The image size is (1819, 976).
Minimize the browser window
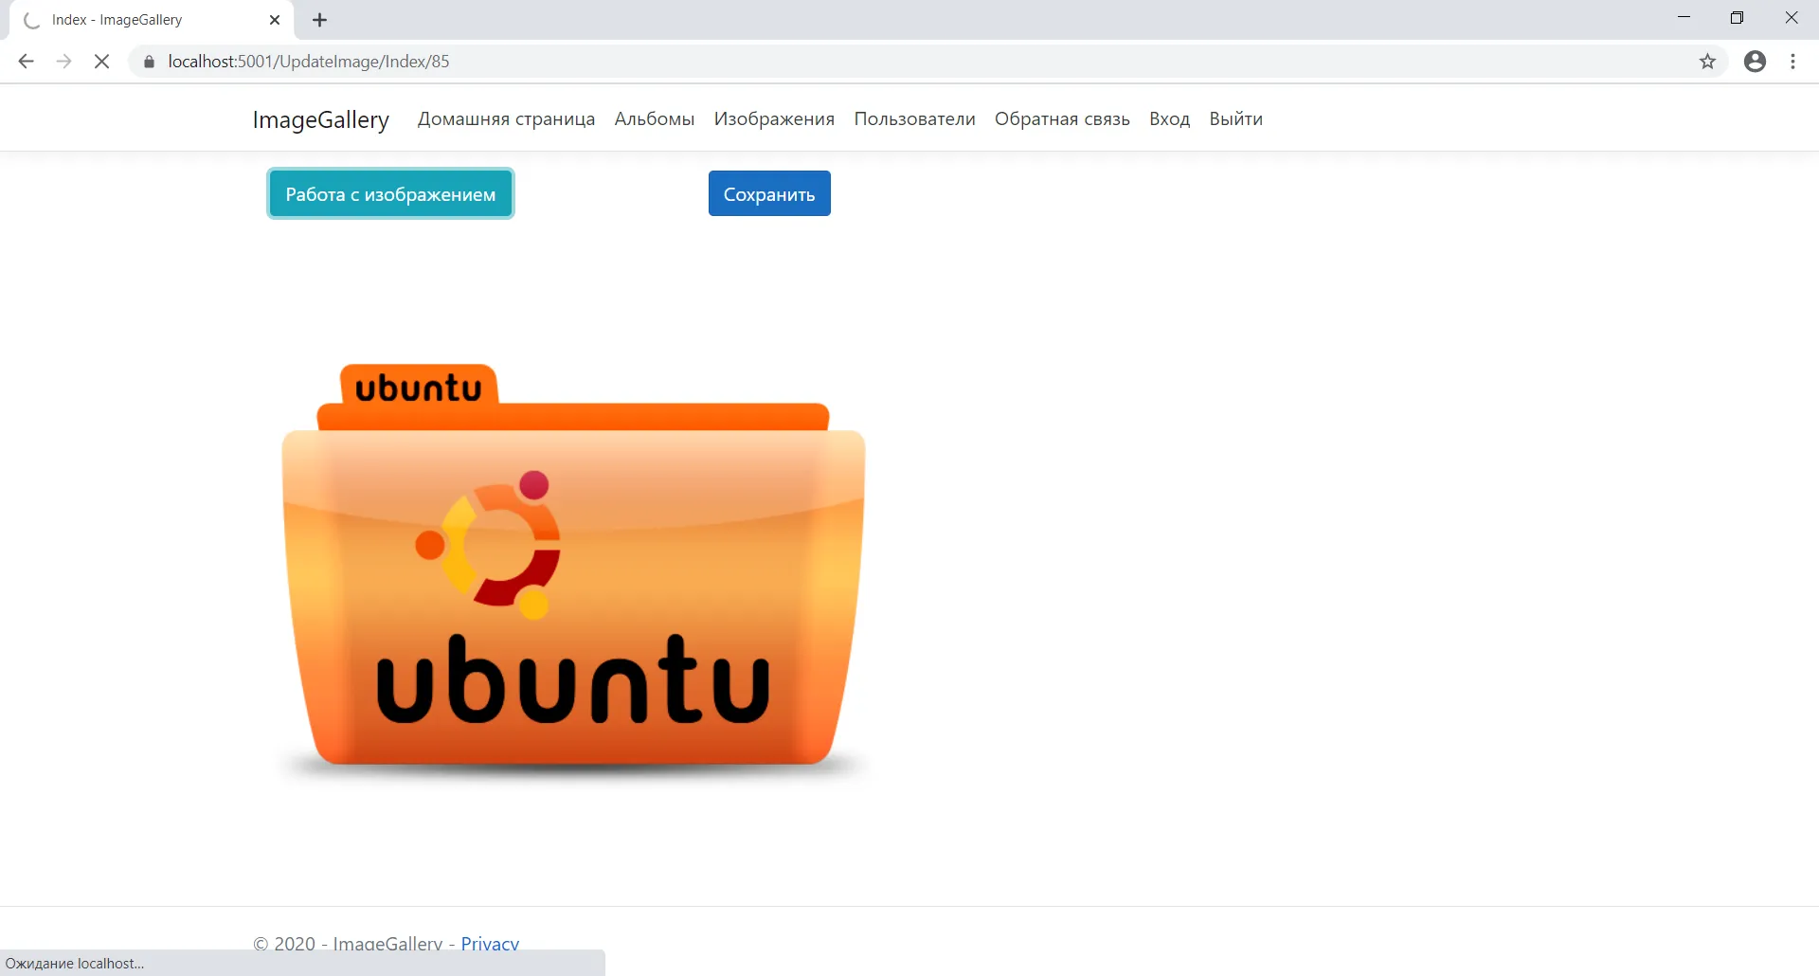(x=1684, y=18)
